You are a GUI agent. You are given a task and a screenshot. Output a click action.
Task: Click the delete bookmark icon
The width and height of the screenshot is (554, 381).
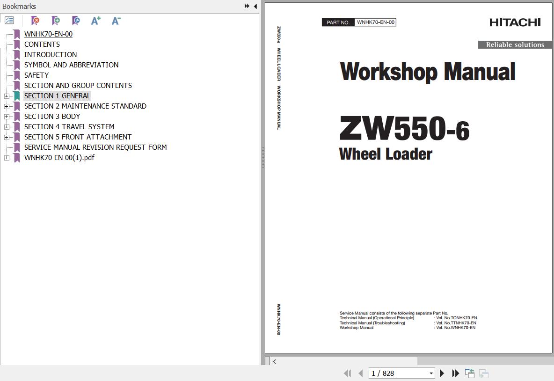[x=36, y=21]
